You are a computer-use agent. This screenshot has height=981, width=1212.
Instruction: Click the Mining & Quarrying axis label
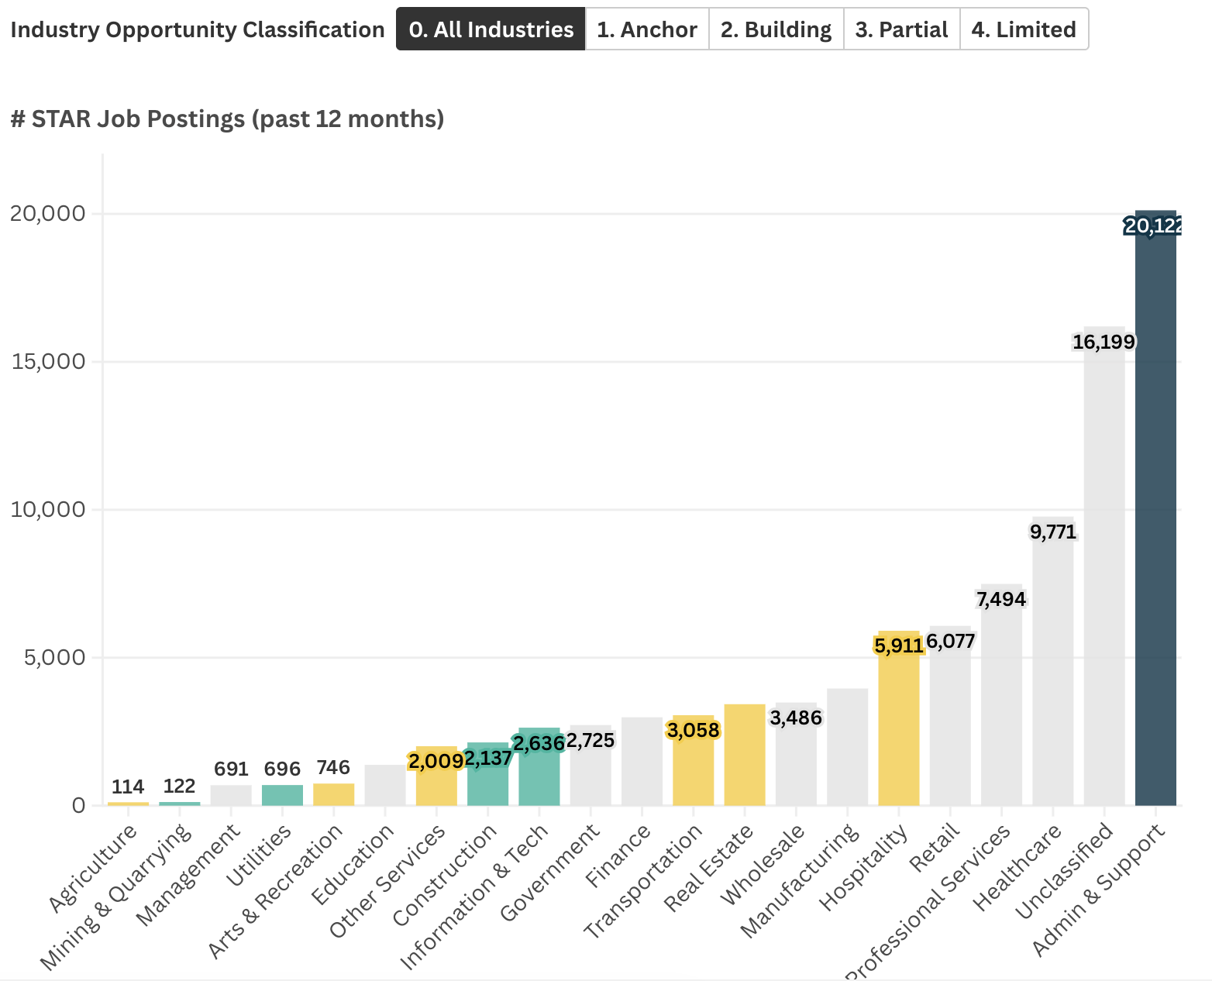pyautogui.click(x=116, y=896)
